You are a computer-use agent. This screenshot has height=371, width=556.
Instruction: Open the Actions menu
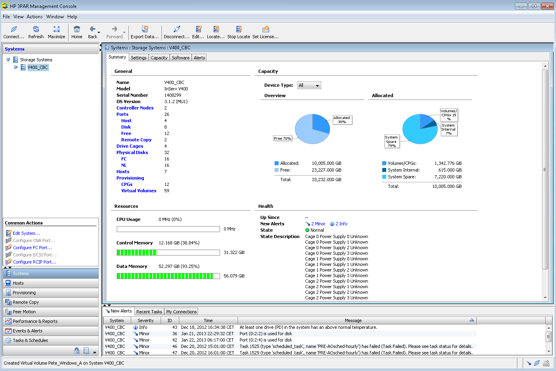click(35, 17)
